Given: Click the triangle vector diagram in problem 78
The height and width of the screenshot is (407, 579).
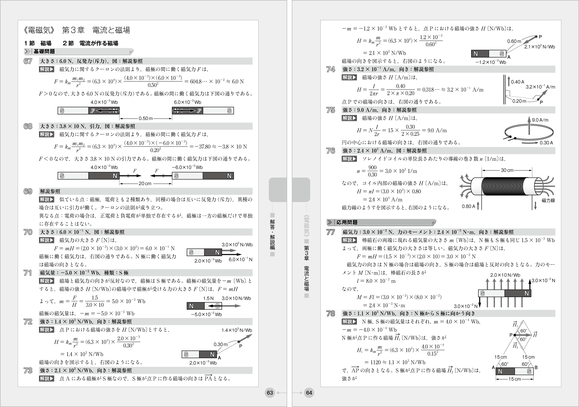Looking at the screenshot, I should (x=515, y=350).
